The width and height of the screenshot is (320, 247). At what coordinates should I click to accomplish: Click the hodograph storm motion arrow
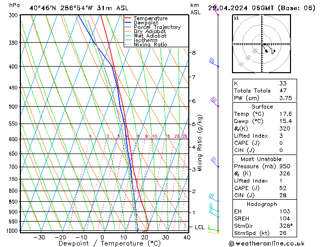[x=266, y=49]
